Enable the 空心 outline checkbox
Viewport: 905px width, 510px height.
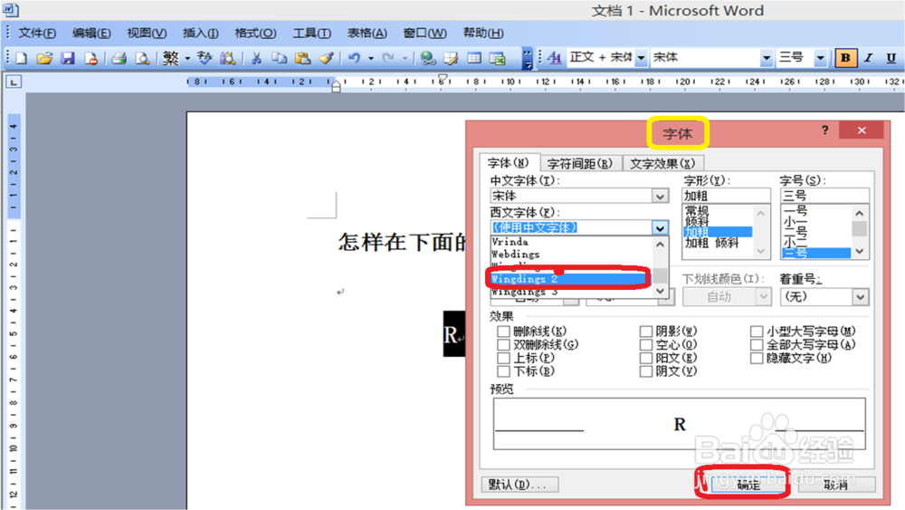(646, 345)
